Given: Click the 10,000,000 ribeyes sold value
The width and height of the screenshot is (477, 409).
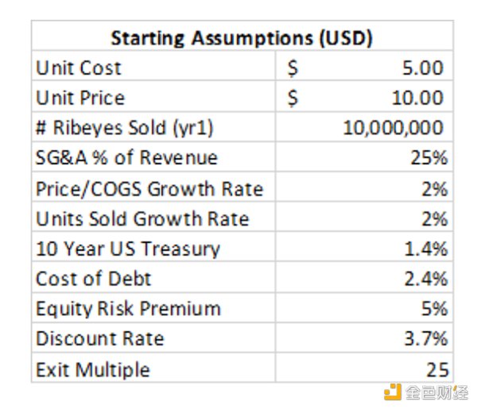Looking at the screenshot, I should [393, 129].
